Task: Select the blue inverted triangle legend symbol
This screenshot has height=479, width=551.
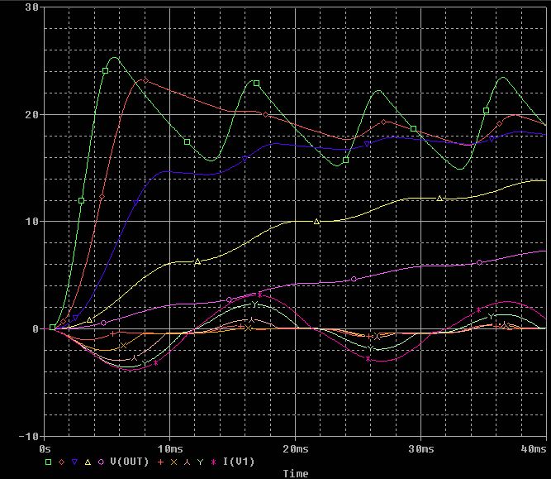Action: pyautogui.click(x=75, y=462)
